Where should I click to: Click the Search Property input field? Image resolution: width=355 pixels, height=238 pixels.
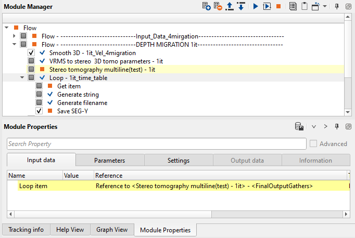156,144
